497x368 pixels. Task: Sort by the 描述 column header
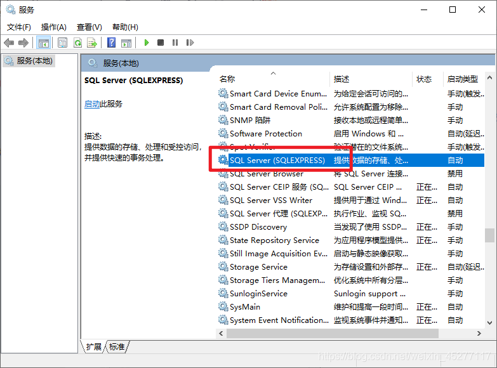click(x=371, y=79)
